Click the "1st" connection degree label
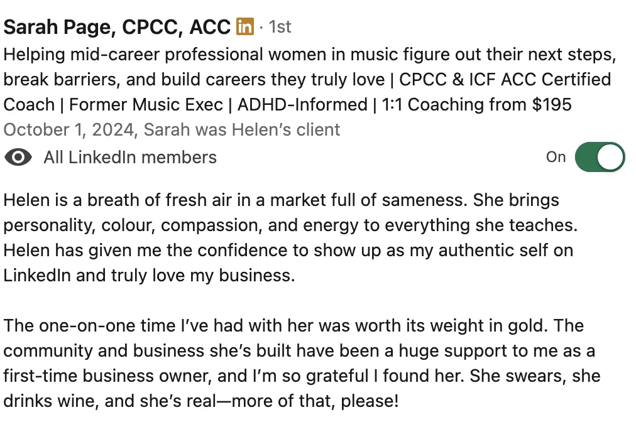The height and width of the screenshot is (427, 636). [x=280, y=27]
